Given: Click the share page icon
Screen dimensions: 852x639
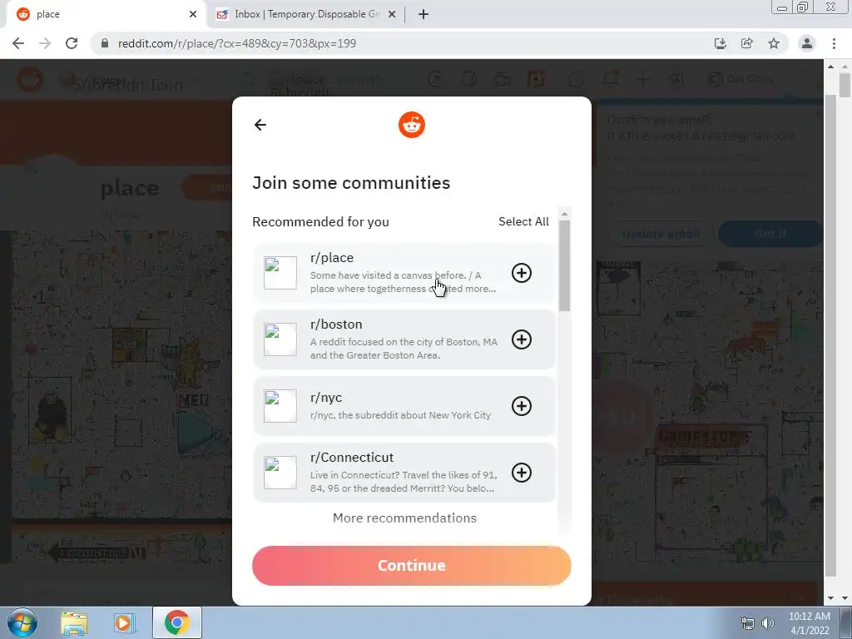Looking at the screenshot, I should pyautogui.click(x=746, y=43).
